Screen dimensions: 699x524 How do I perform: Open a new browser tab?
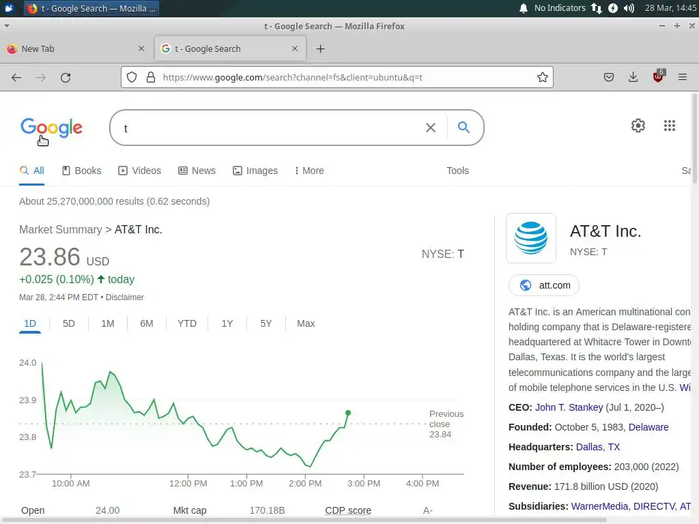(x=321, y=49)
